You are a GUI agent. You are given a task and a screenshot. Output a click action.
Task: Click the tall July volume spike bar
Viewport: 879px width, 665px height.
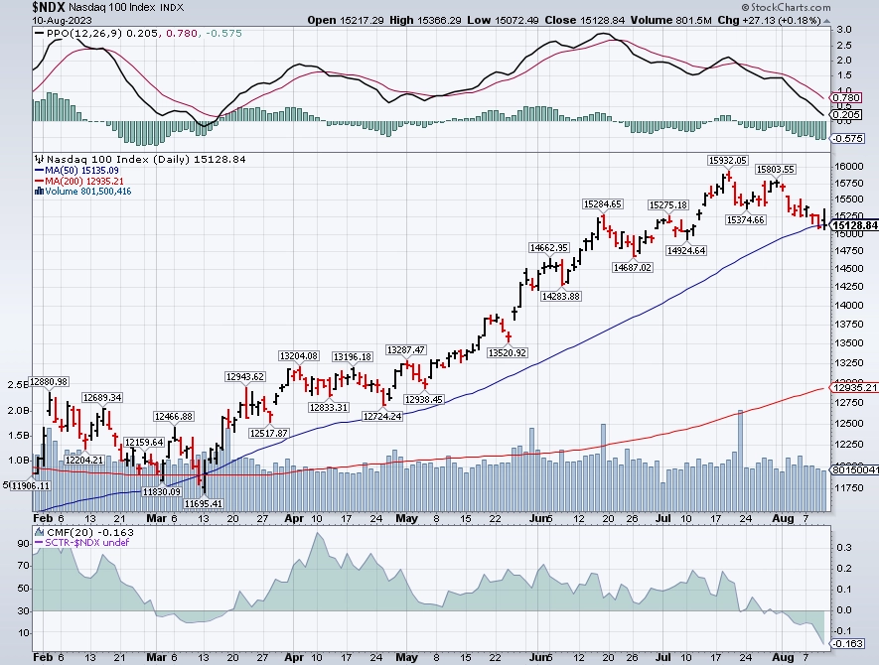pos(741,460)
